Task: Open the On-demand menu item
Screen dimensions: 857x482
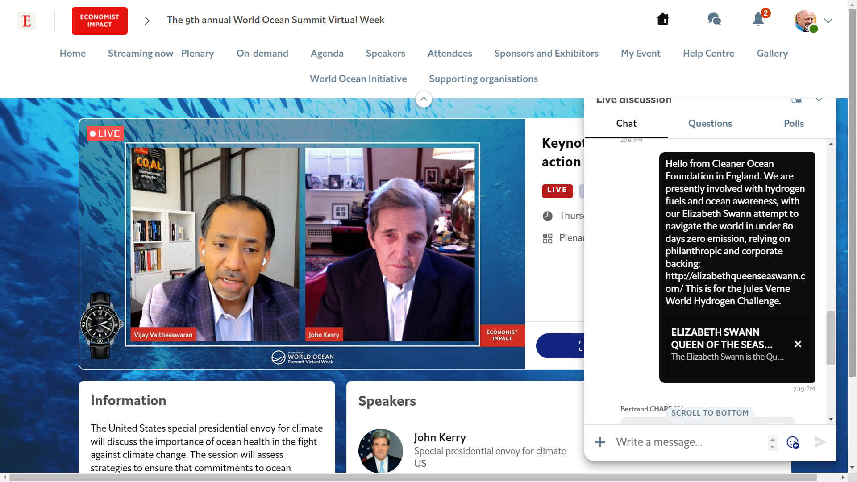Action: [262, 53]
